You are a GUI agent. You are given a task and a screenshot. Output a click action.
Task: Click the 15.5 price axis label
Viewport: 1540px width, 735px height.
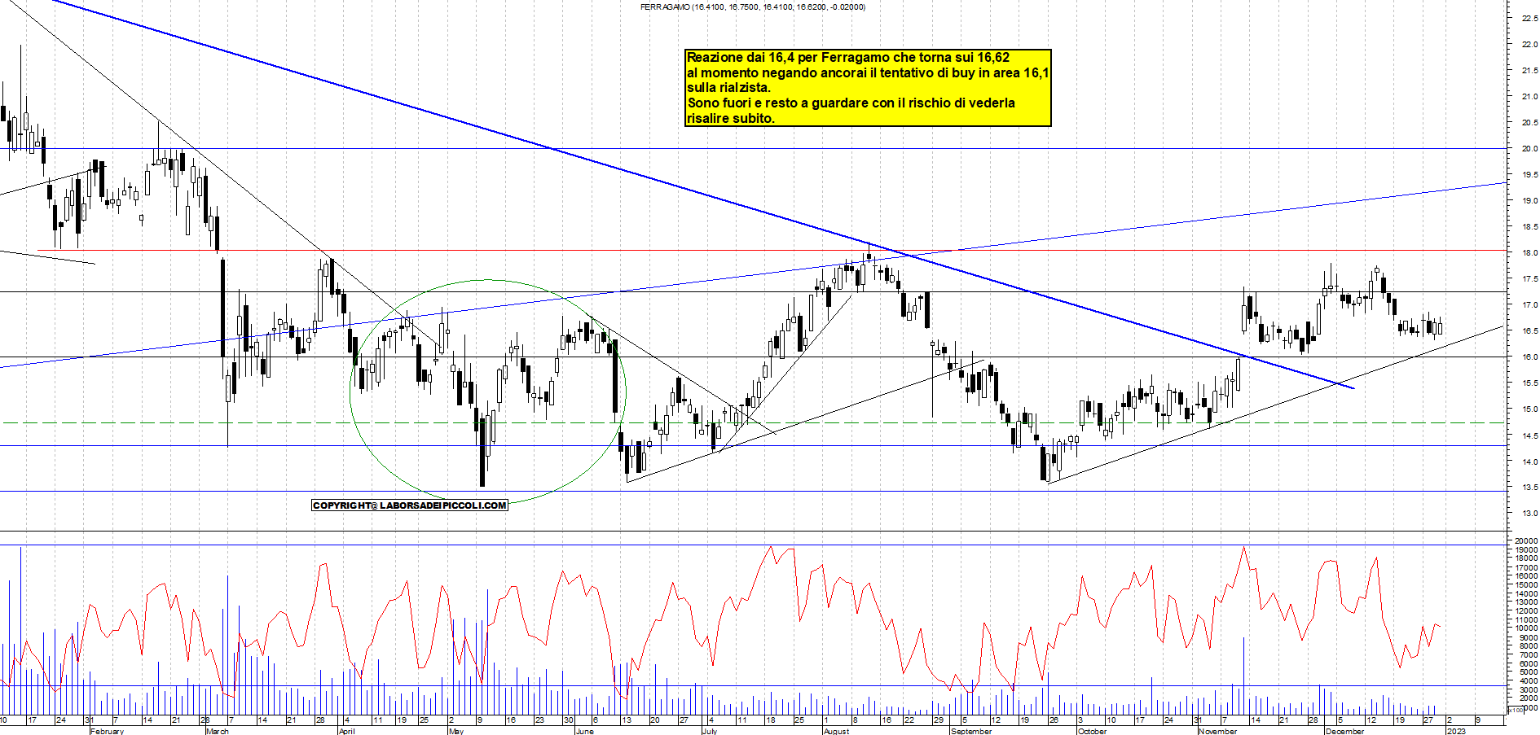point(1529,383)
